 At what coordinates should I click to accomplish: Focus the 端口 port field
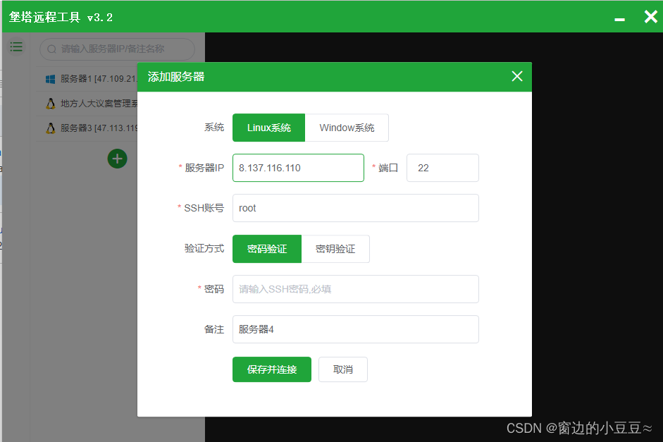tap(442, 168)
